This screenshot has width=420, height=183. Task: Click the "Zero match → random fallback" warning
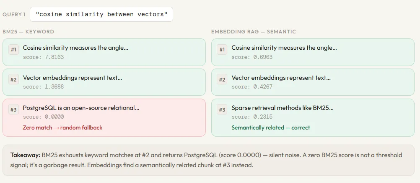click(62, 127)
